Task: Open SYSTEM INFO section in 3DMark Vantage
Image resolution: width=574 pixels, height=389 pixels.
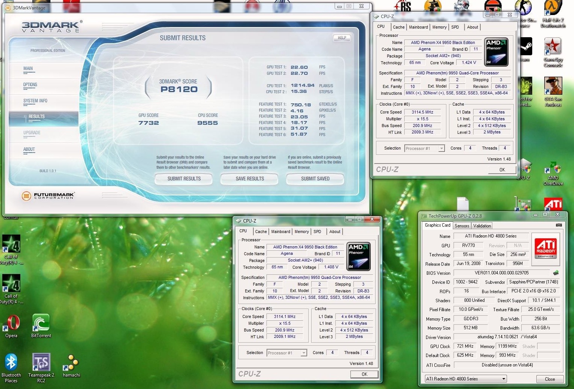Action: tap(35, 101)
